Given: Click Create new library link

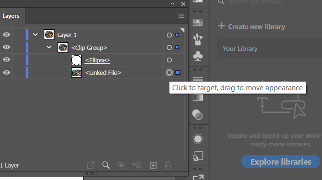Looking at the screenshot, I should pos(256,26).
